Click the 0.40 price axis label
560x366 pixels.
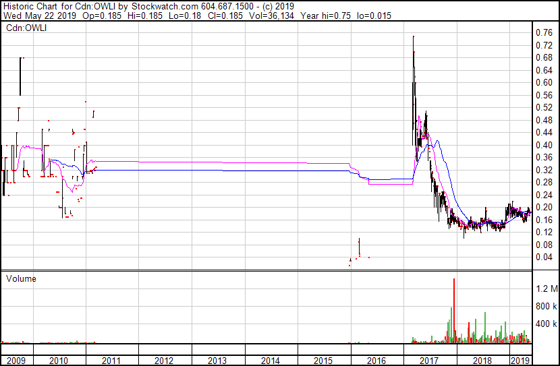point(543,145)
